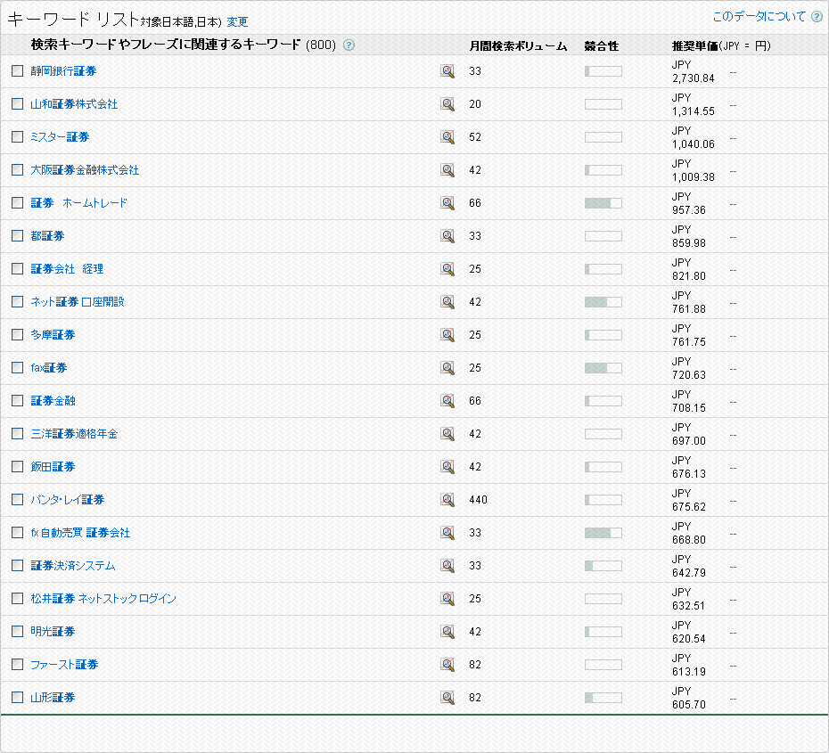829x753 pixels.
Task: Click the magnifier icon for ミスター証券
Action: 447,137
